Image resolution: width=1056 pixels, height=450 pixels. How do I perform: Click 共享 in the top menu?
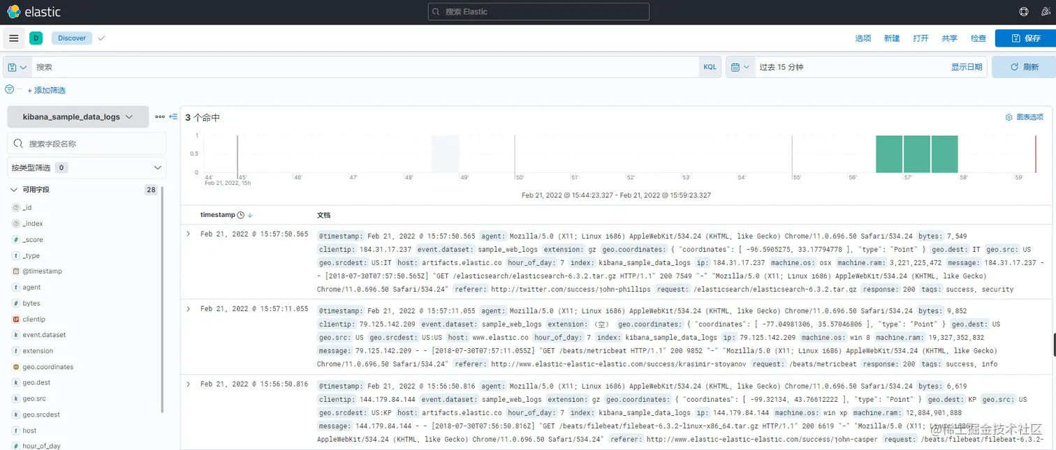click(949, 38)
